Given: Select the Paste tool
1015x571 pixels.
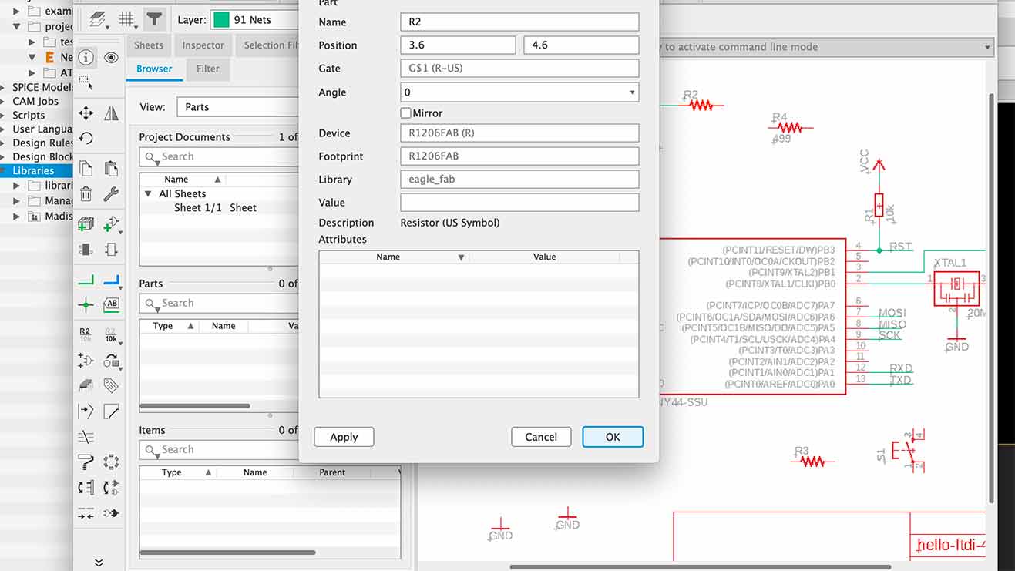Looking at the screenshot, I should click(112, 169).
